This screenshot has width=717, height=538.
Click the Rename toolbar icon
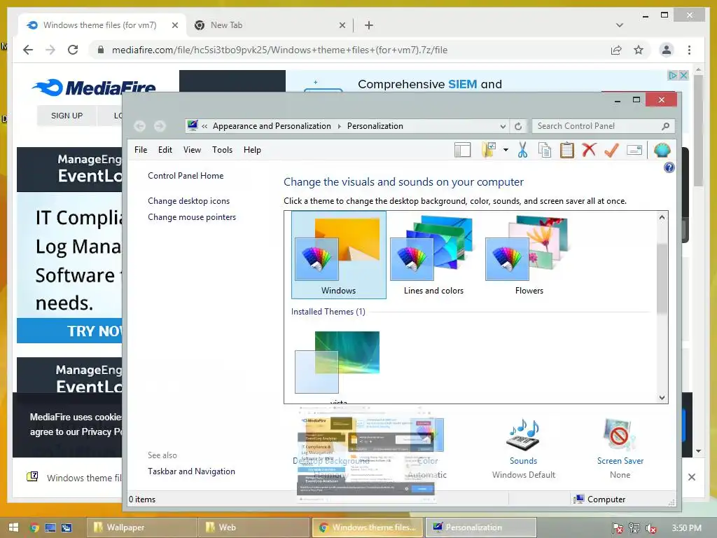634,150
